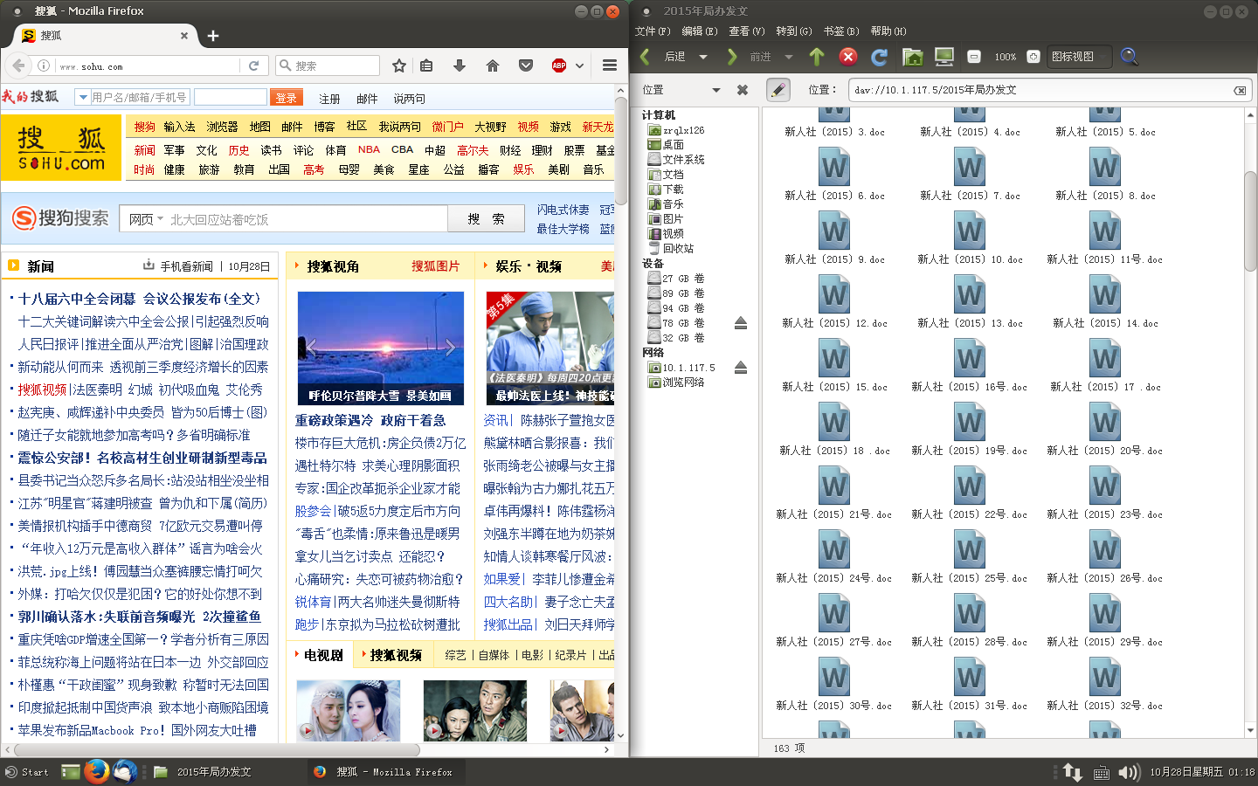Open the 图标视图 view mode dropdown
This screenshot has height=786, width=1258.
(x=1079, y=57)
